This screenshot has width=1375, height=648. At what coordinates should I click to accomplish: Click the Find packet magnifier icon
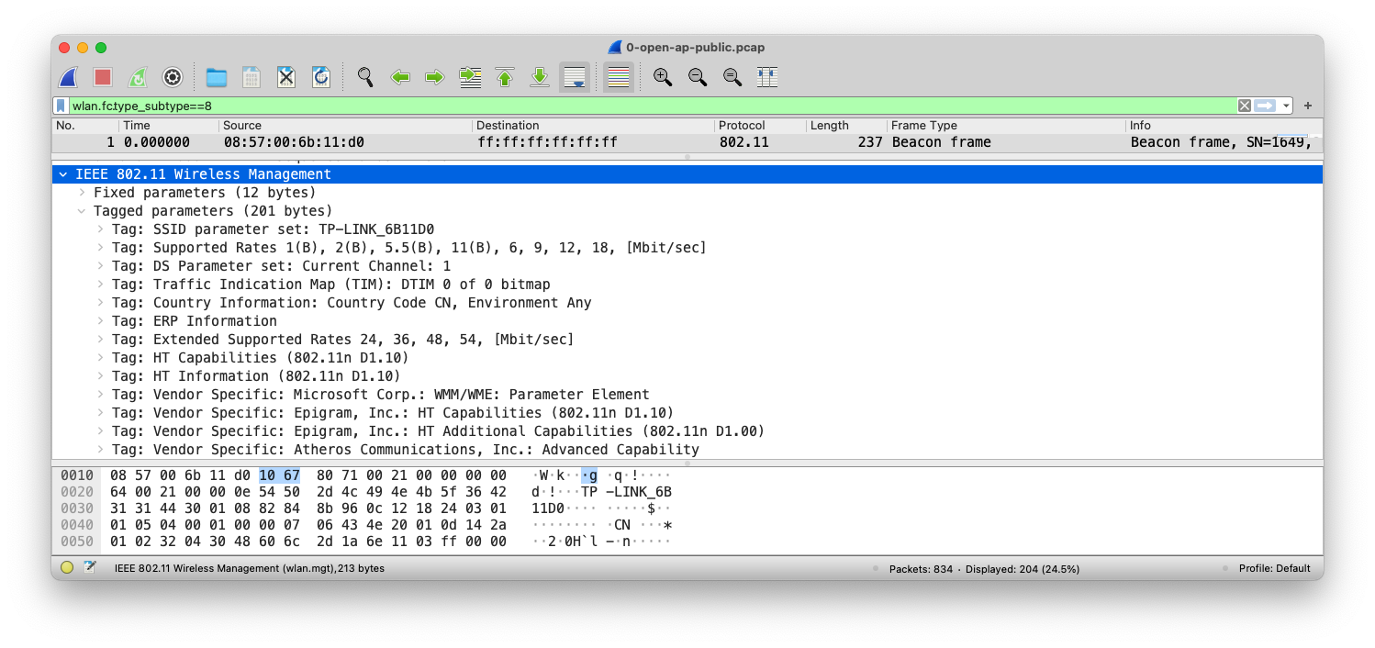coord(365,77)
